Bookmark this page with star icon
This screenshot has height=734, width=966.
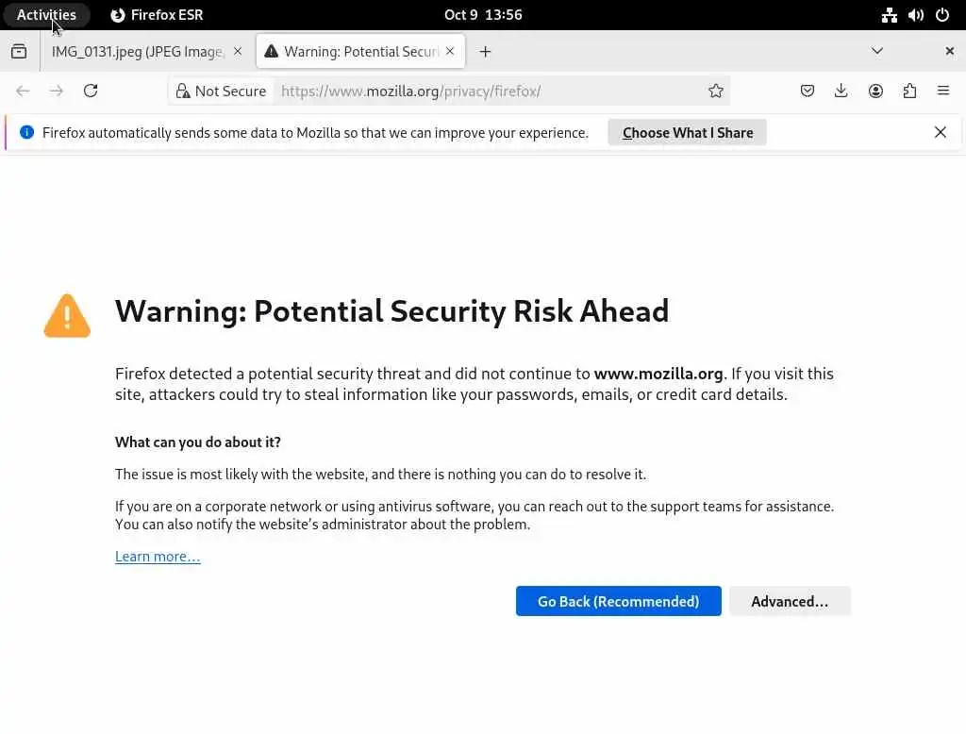(716, 91)
